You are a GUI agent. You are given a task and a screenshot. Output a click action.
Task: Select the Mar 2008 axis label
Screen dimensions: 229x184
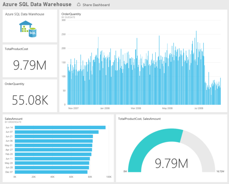tap(136, 108)
